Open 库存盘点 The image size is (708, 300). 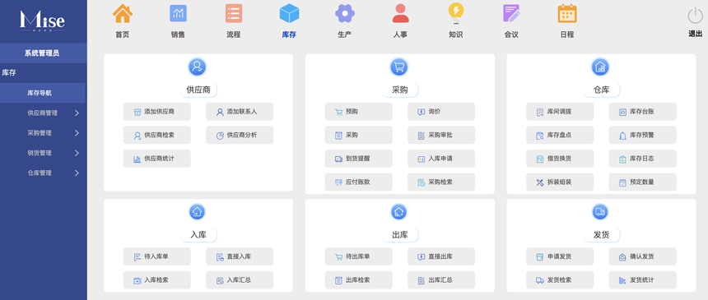[560, 135]
